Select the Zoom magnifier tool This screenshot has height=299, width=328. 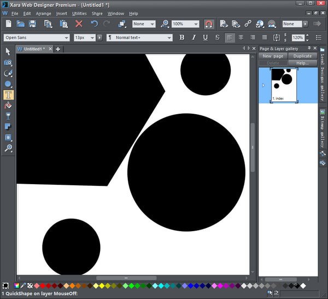point(8,148)
